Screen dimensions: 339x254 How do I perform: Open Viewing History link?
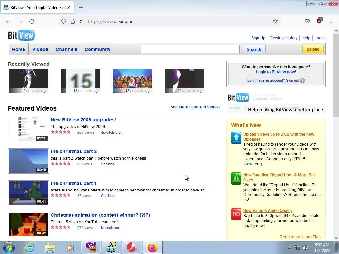tap(283, 38)
